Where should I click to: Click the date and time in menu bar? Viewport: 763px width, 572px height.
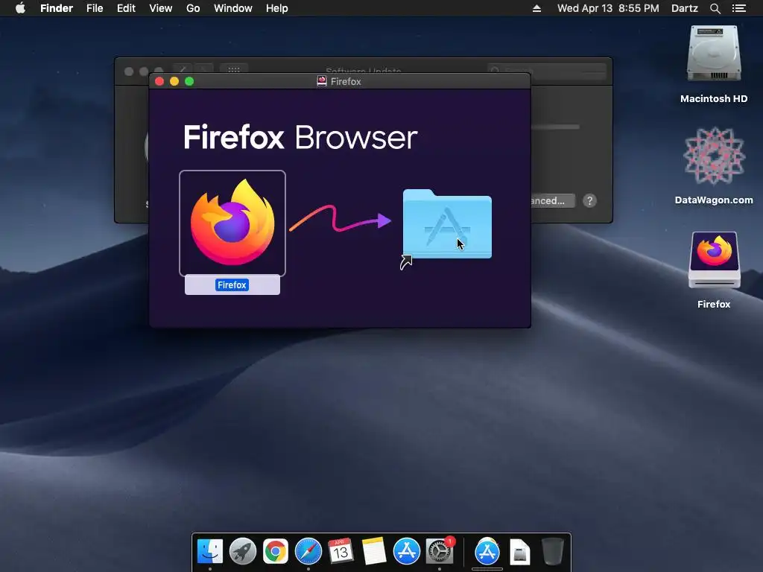[x=608, y=8]
